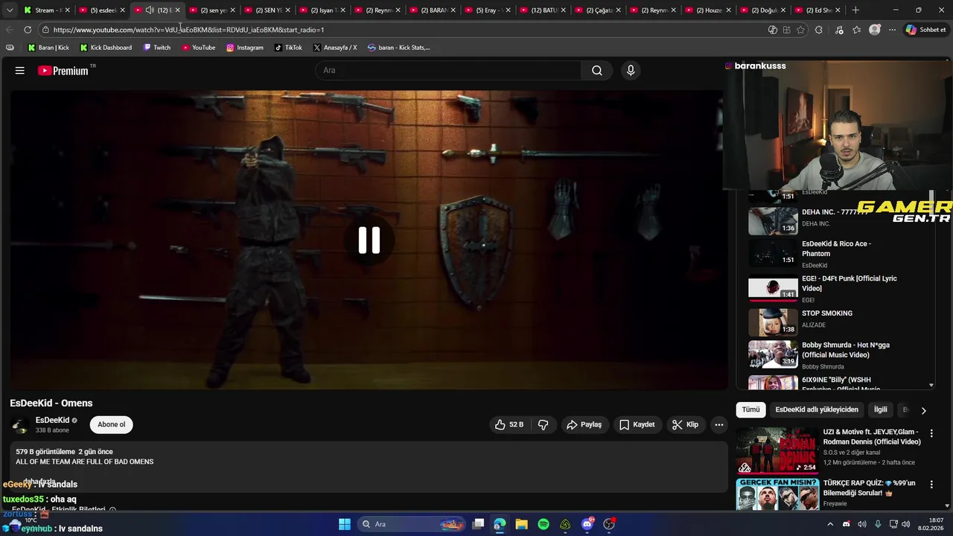Open options for Rodman Dennis video
This screenshot has width=953, height=536.
pyautogui.click(x=931, y=433)
